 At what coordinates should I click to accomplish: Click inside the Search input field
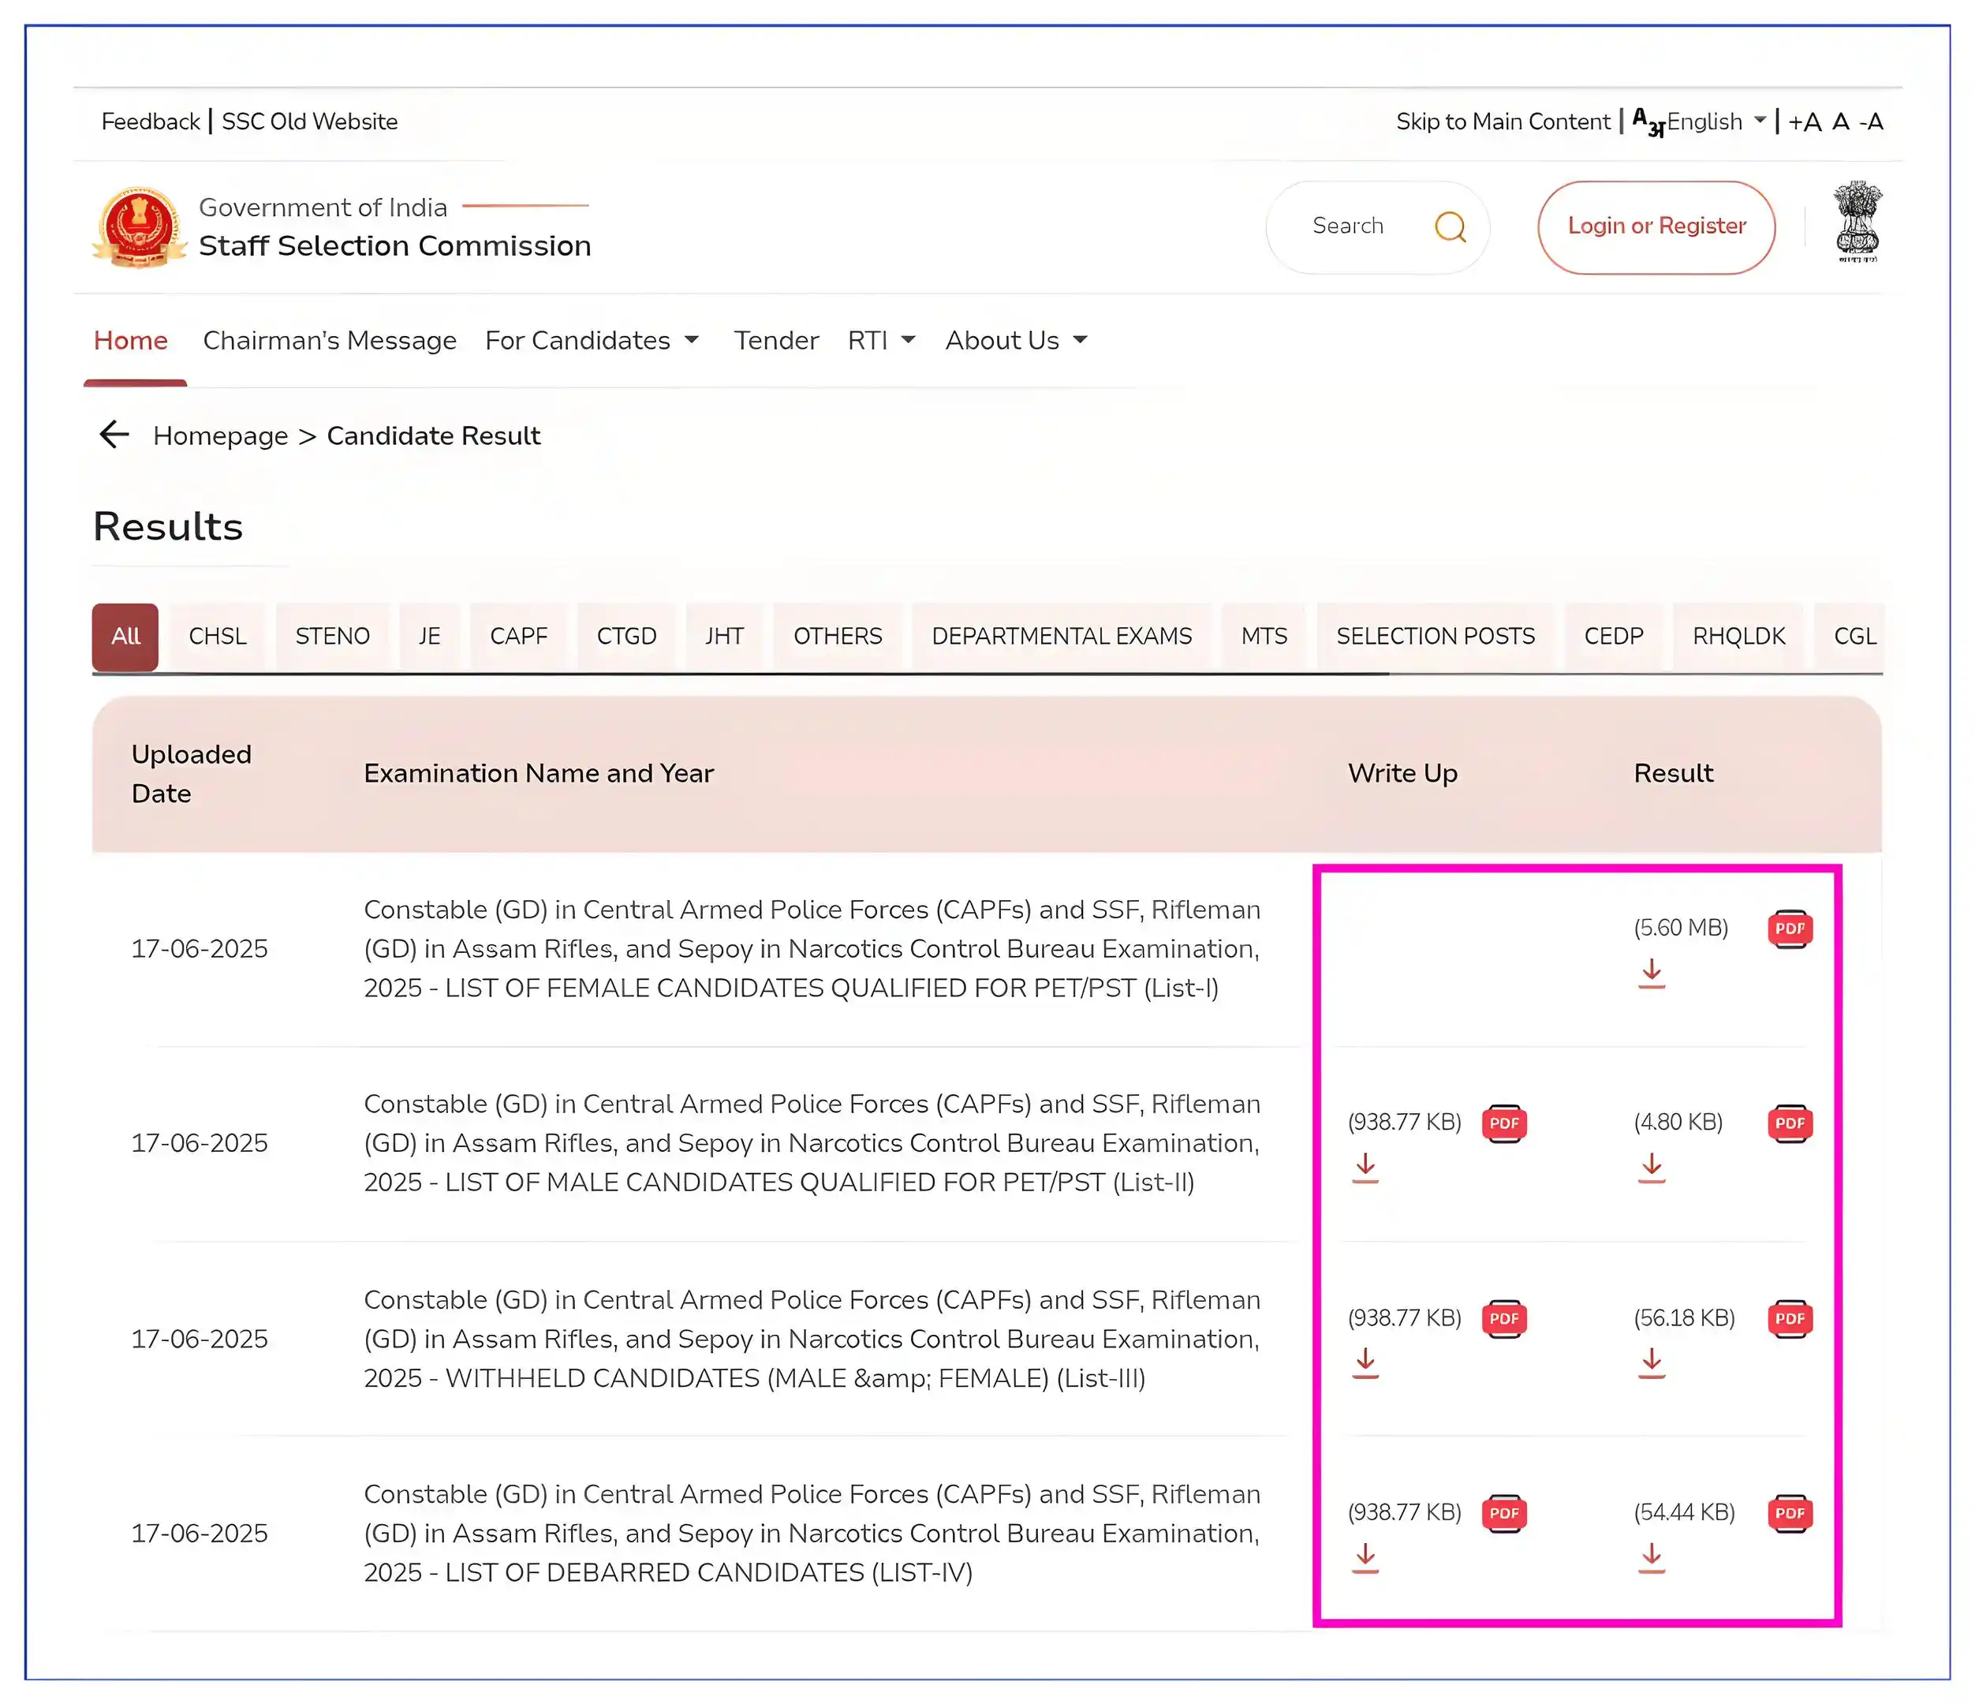[1348, 227]
